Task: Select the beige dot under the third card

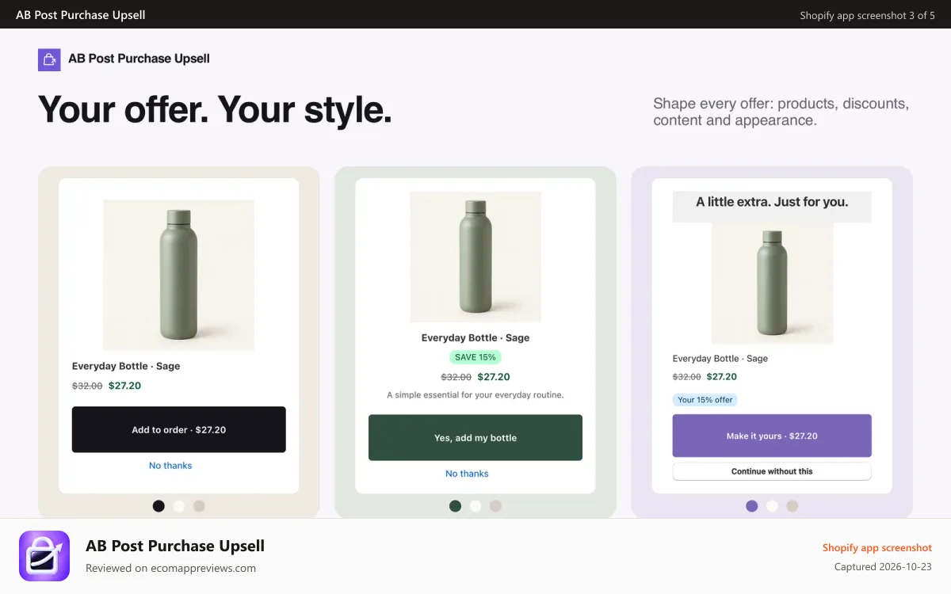Action: coord(792,506)
